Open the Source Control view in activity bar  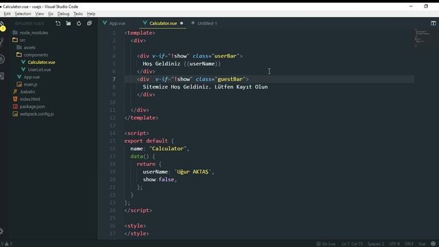(x=1, y=42)
